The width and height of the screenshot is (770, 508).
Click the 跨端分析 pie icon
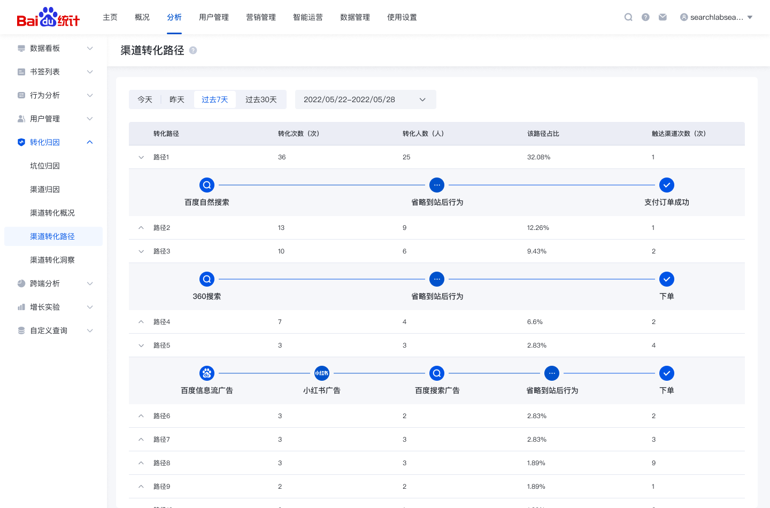click(21, 283)
